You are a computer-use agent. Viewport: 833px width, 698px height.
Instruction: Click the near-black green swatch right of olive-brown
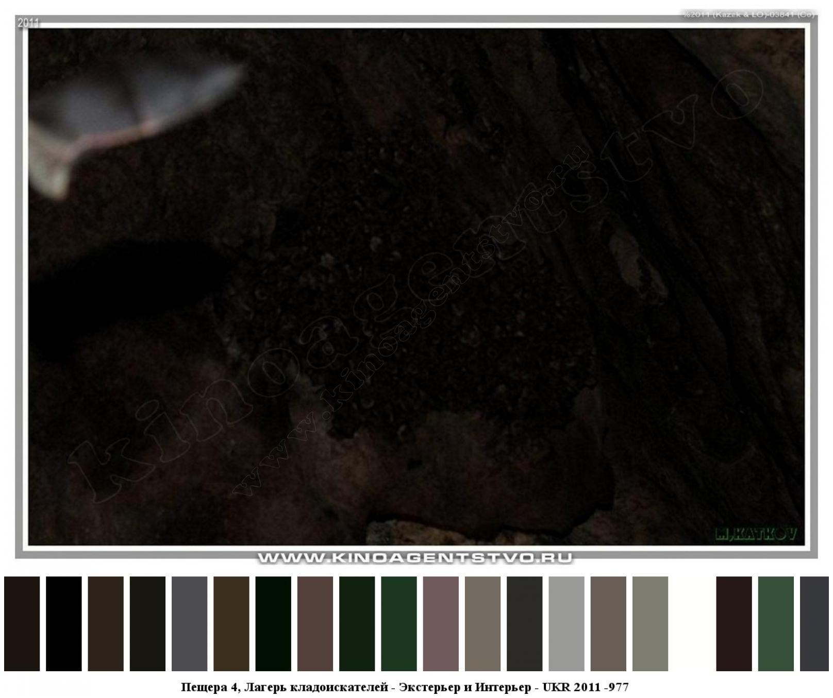tap(273, 624)
